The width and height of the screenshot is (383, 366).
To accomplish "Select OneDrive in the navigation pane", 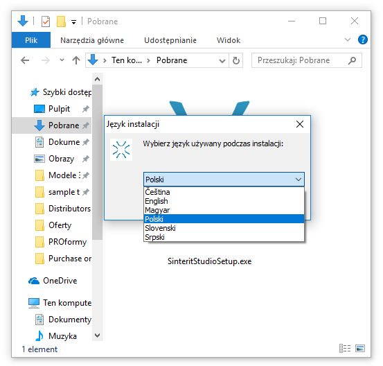I will point(60,281).
